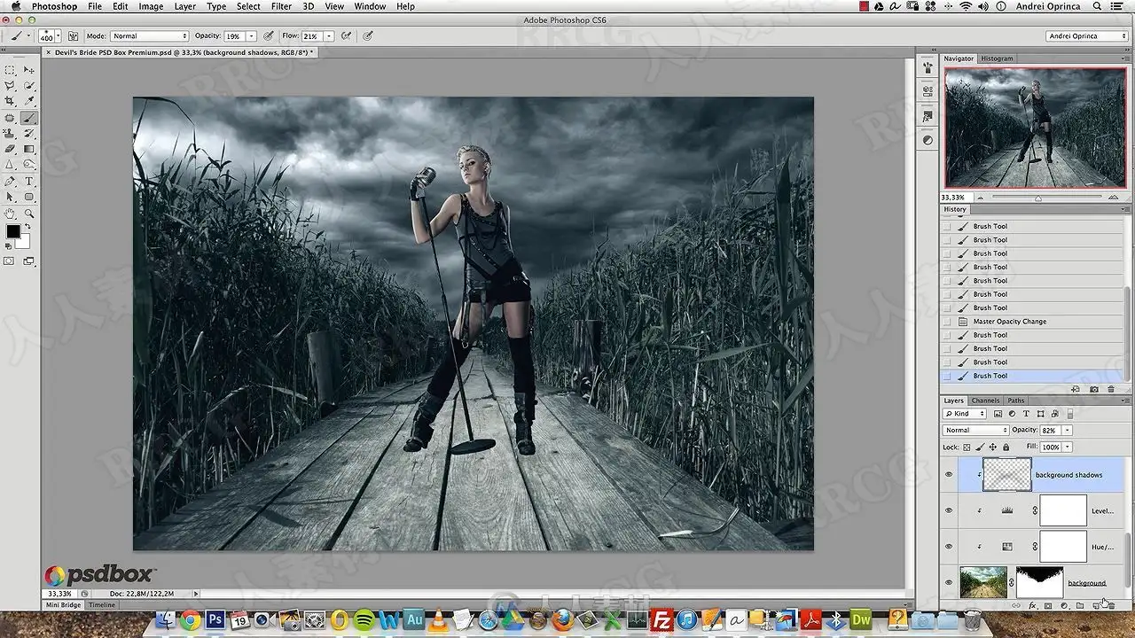Screen dimensions: 1135x638
Task: Select the Quick Selection tool
Action: click(x=29, y=86)
